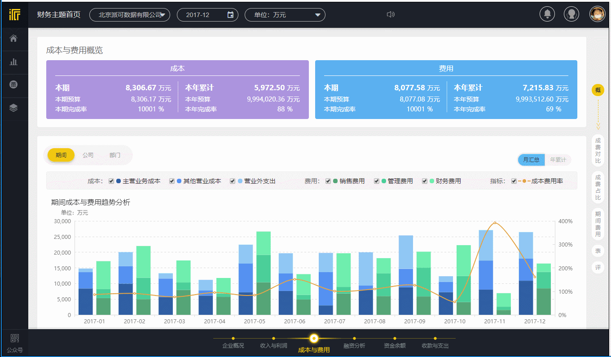The height and width of the screenshot is (357, 611).
Task: Click the layers icon in left sidebar
Action: point(14,108)
